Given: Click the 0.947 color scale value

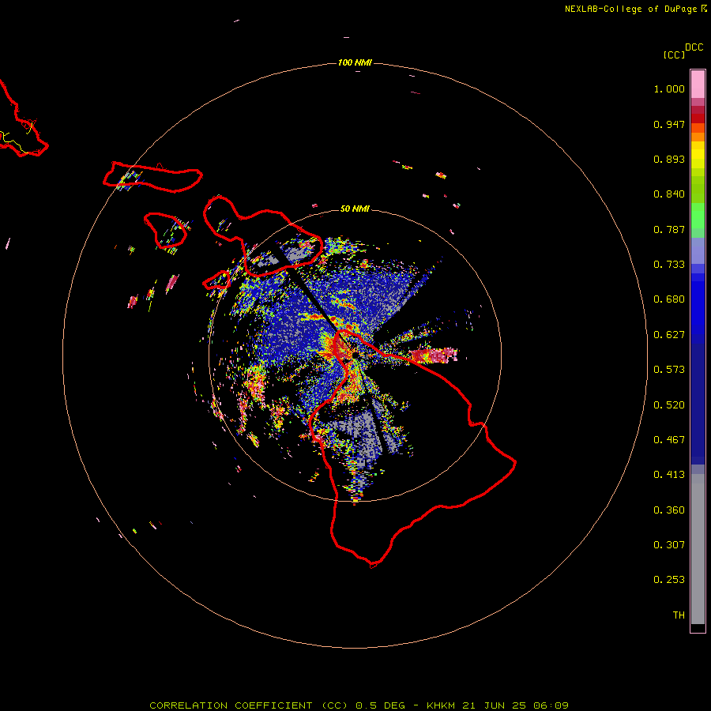Looking at the screenshot, I should tap(669, 124).
